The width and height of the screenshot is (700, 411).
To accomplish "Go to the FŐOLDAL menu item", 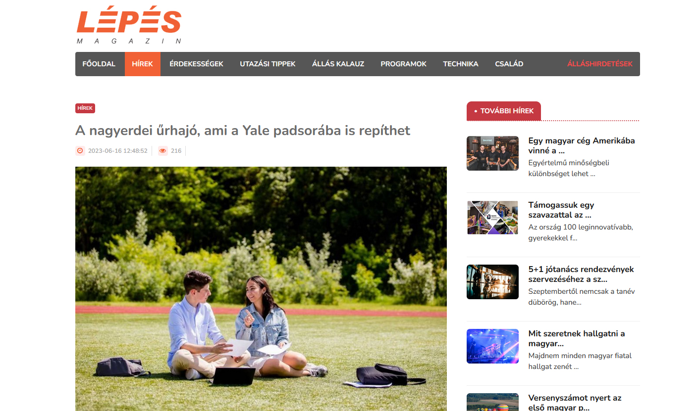I will click(99, 64).
